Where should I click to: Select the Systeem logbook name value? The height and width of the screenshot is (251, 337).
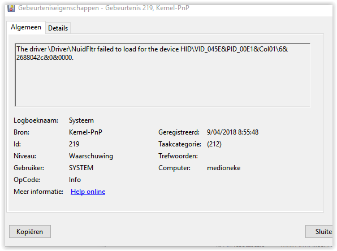[x=81, y=120]
